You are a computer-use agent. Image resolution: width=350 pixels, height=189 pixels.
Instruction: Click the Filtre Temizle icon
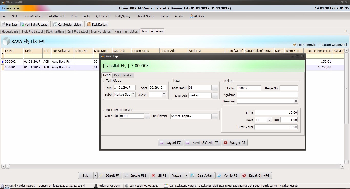click(295, 45)
